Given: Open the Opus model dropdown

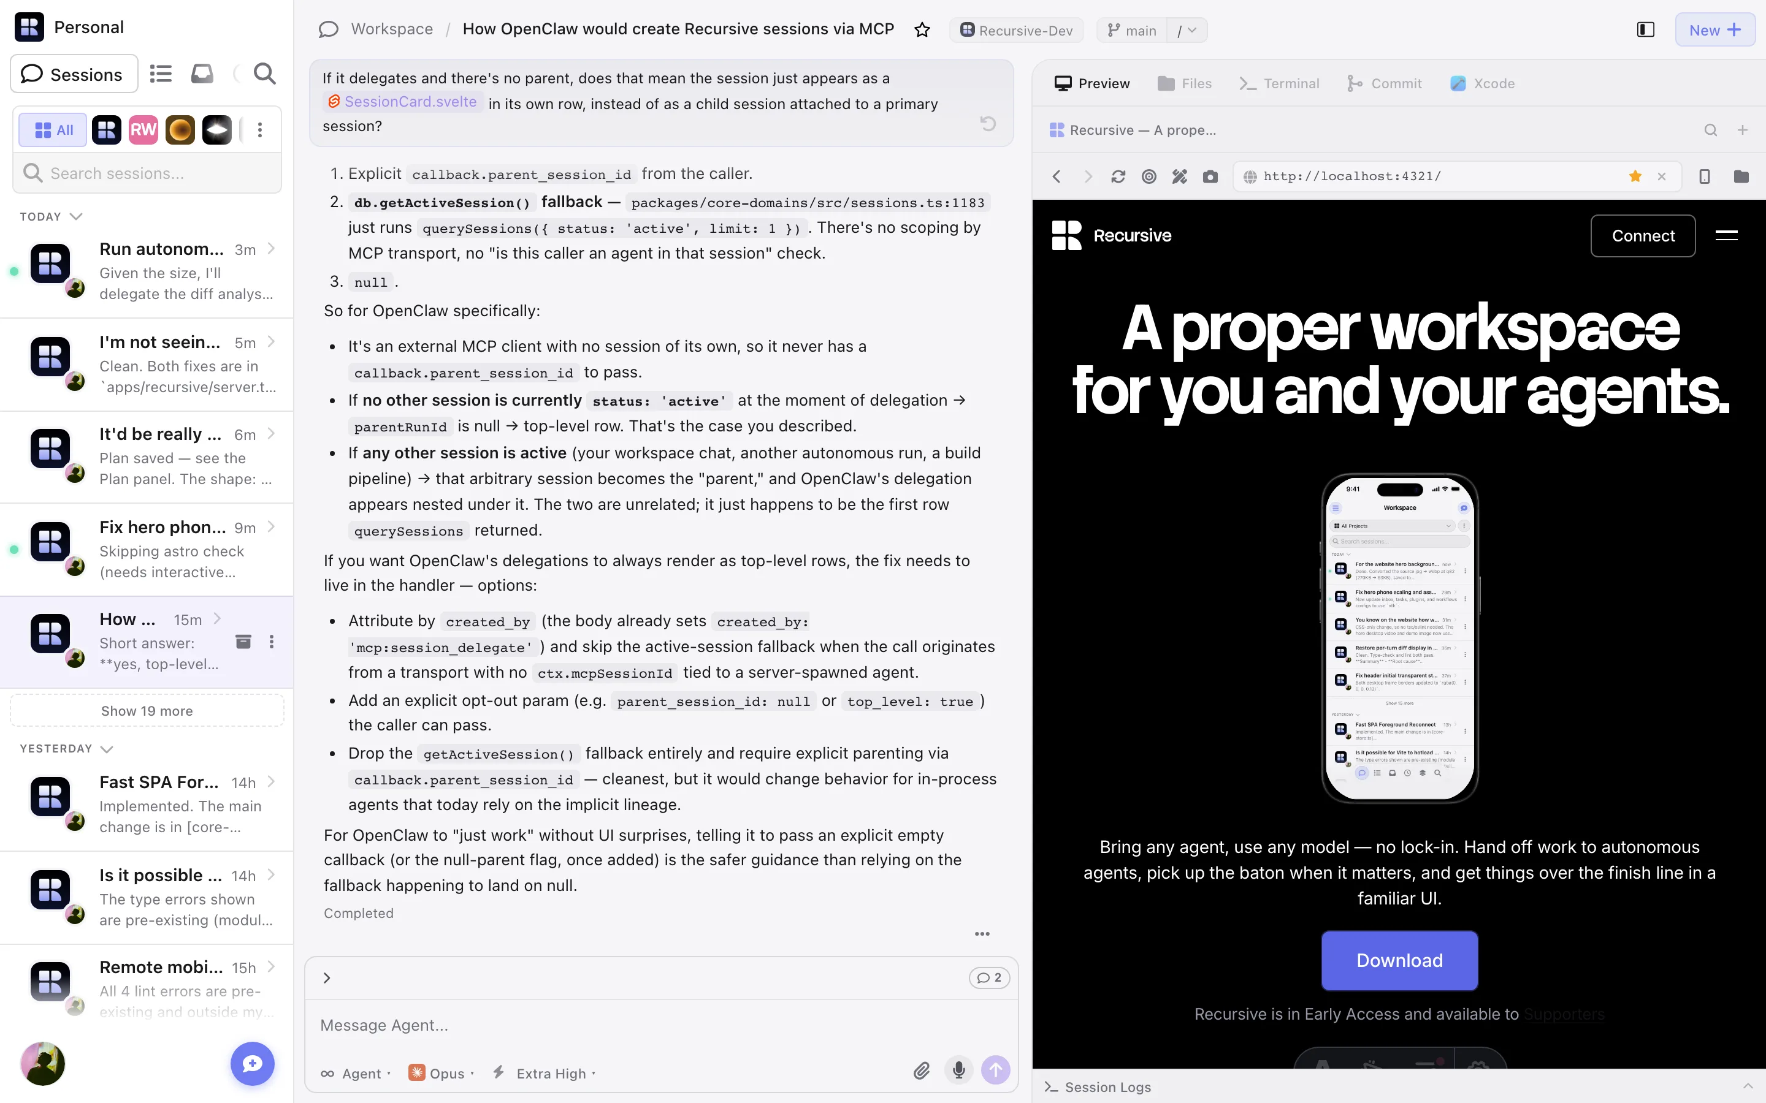Looking at the screenshot, I should (442, 1073).
